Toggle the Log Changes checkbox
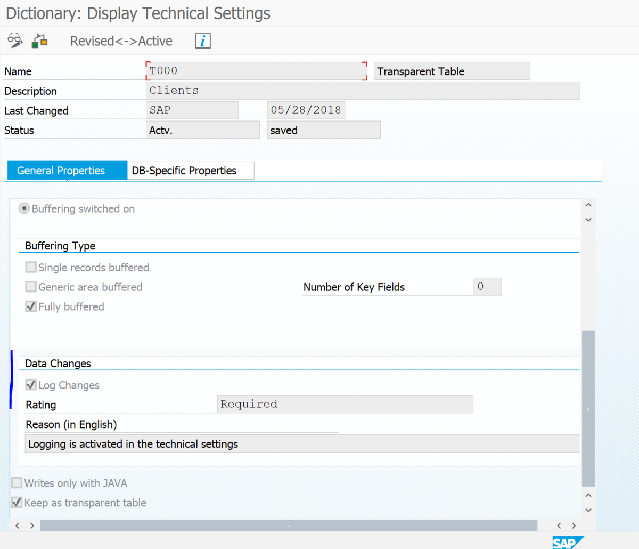Image resolution: width=639 pixels, height=549 pixels. pyautogui.click(x=31, y=385)
